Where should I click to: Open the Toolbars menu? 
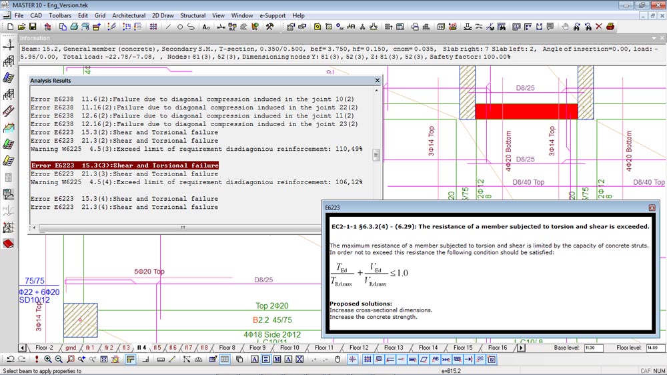tap(60, 15)
